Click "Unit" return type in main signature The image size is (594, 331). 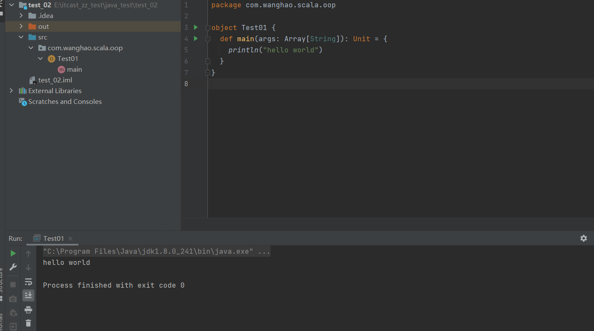(x=362, y=39)
